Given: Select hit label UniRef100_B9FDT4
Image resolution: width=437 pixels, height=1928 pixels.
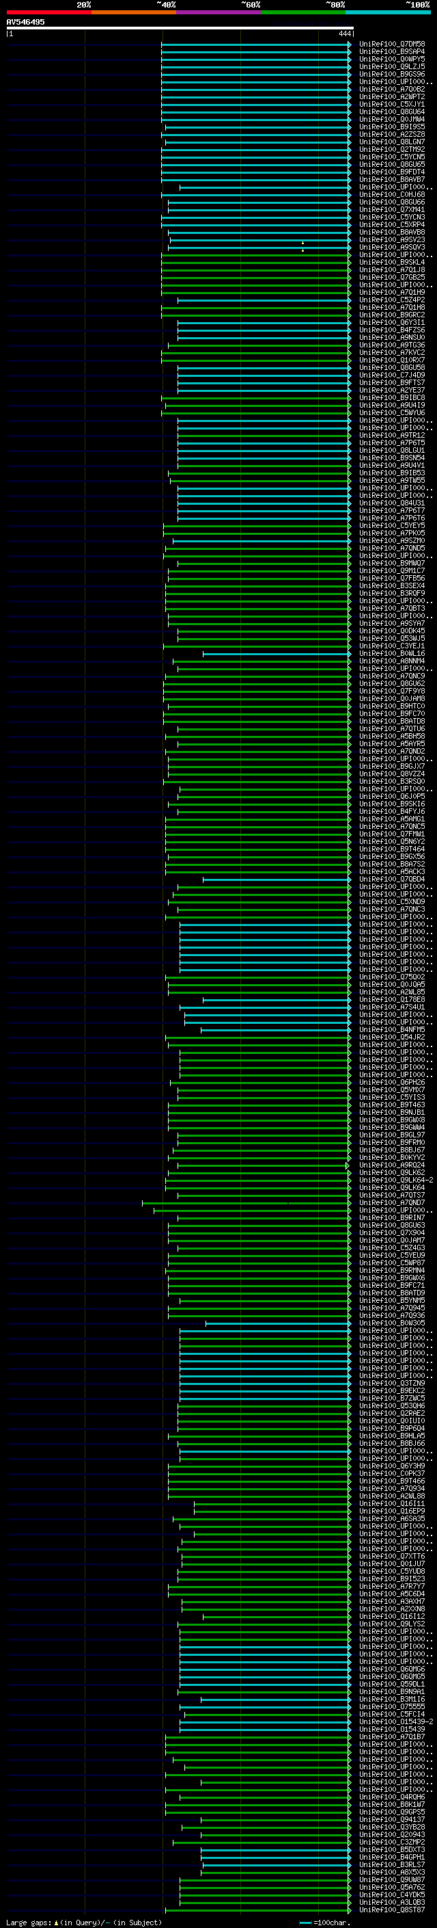Looking at the screenshot, I should click(x=392, y=172).
